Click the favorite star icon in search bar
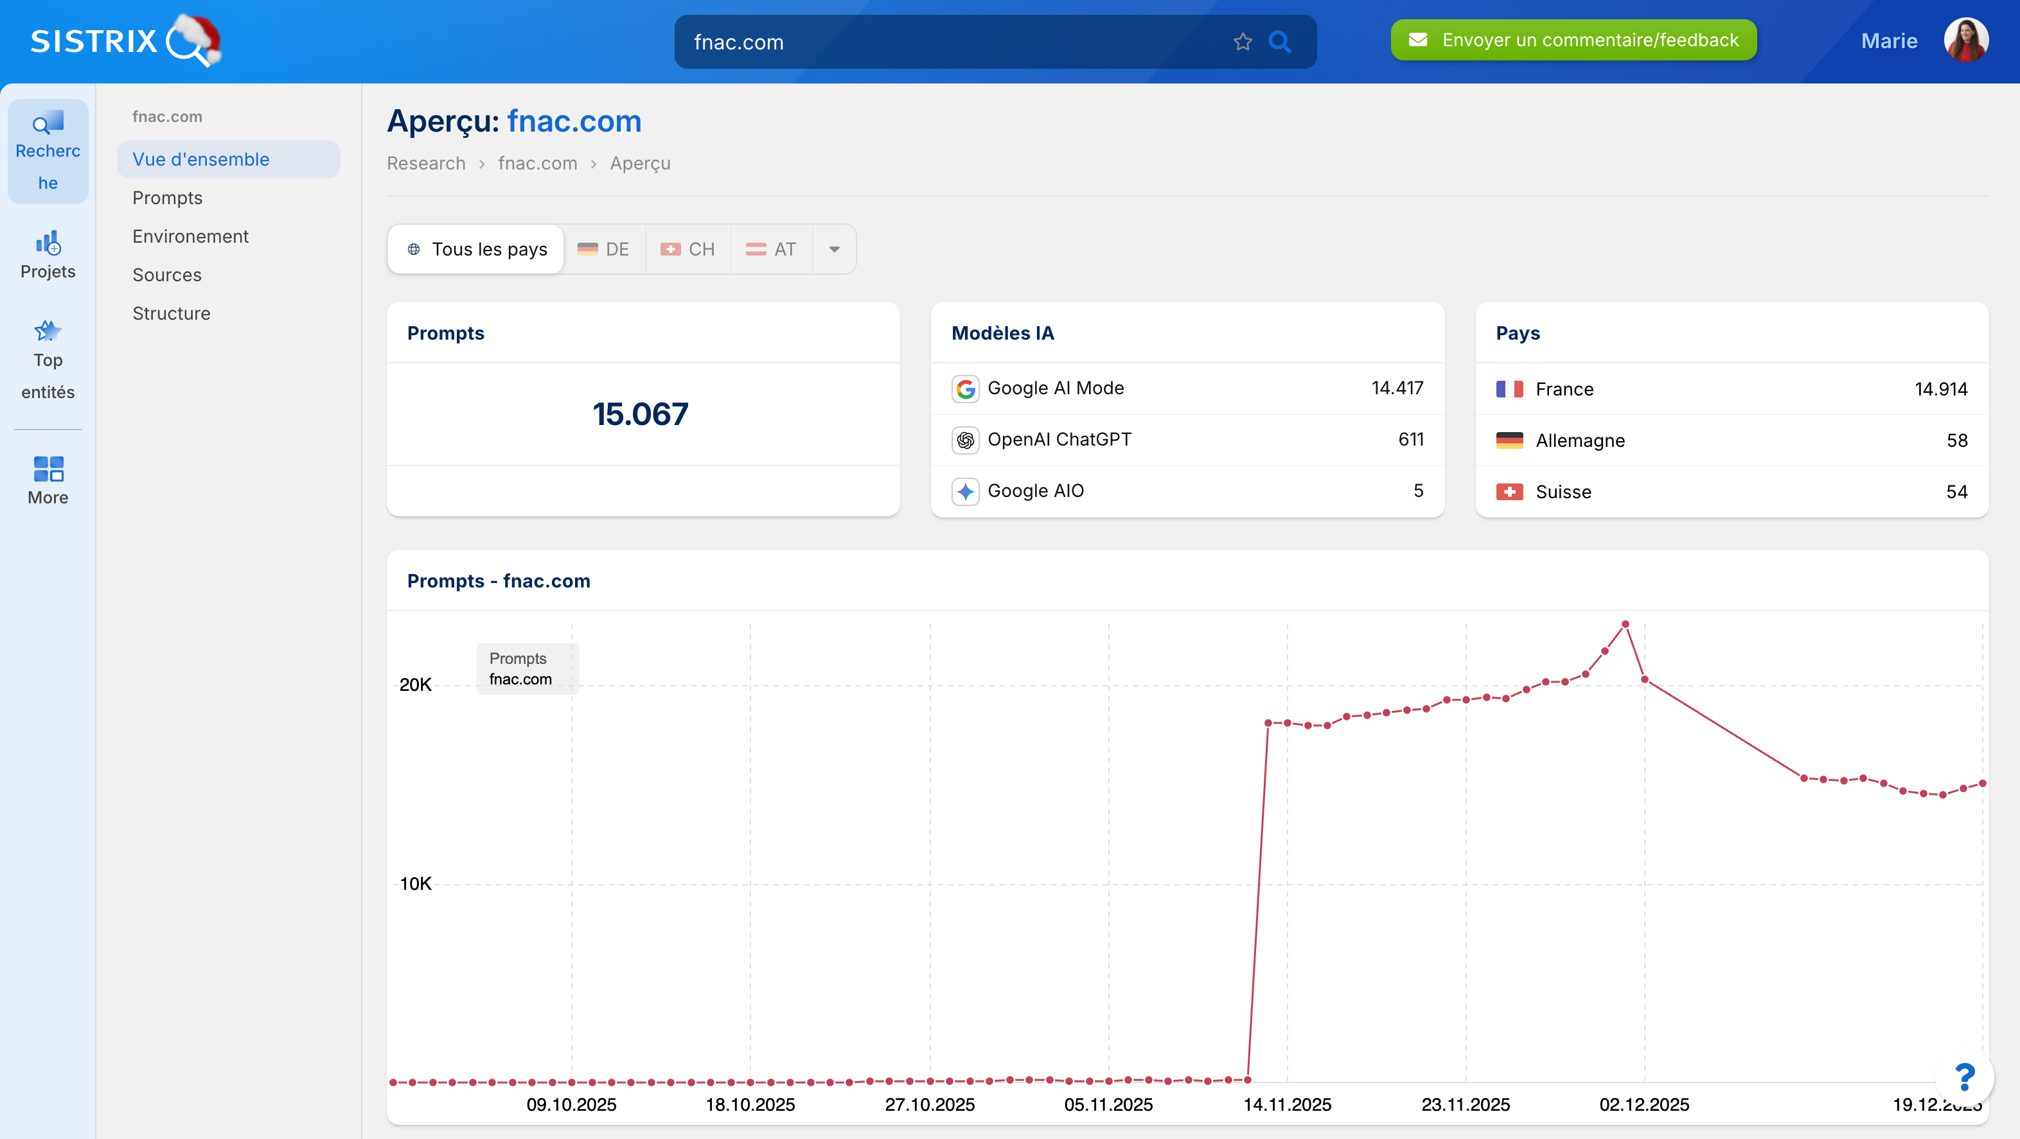2020x1139 pixels. 1242,42
